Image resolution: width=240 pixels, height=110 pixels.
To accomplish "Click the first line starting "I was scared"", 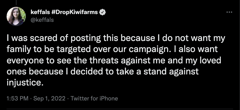I will pos(116,38).
